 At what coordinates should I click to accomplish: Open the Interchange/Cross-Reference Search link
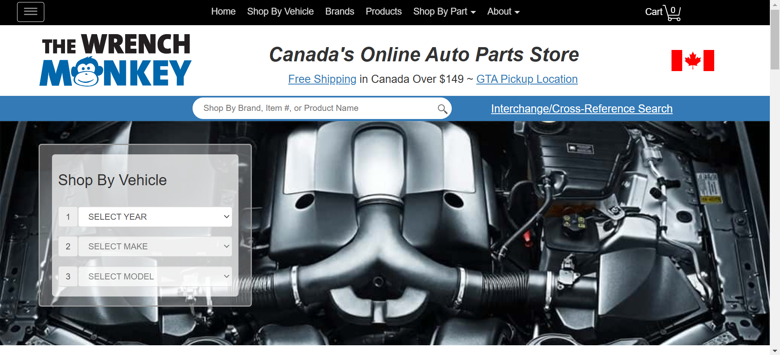[581, 109]
